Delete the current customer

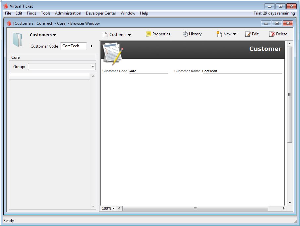click(x=278, y=34)
